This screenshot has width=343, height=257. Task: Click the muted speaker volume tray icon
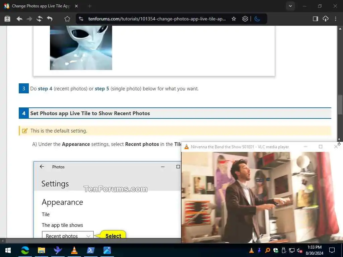pyautogui.click(x=300, y=250)
